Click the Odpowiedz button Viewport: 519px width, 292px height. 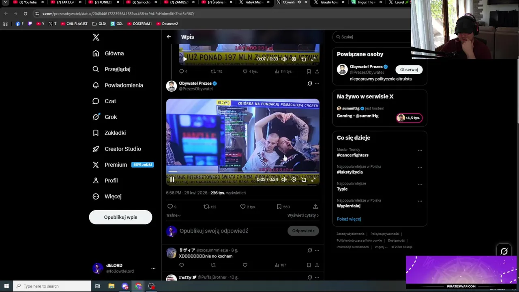pyautogui.click(x=303, y=231)
